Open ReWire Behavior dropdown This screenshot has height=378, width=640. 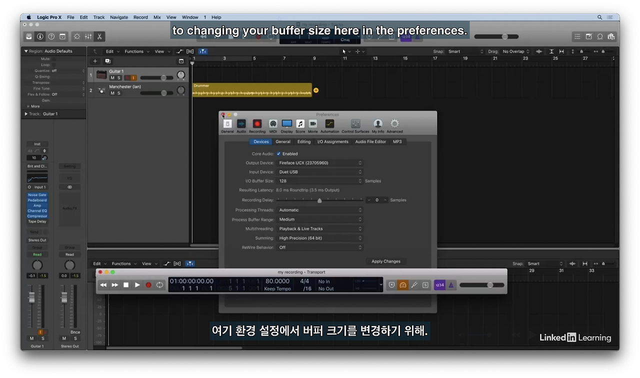coord(320,247)
